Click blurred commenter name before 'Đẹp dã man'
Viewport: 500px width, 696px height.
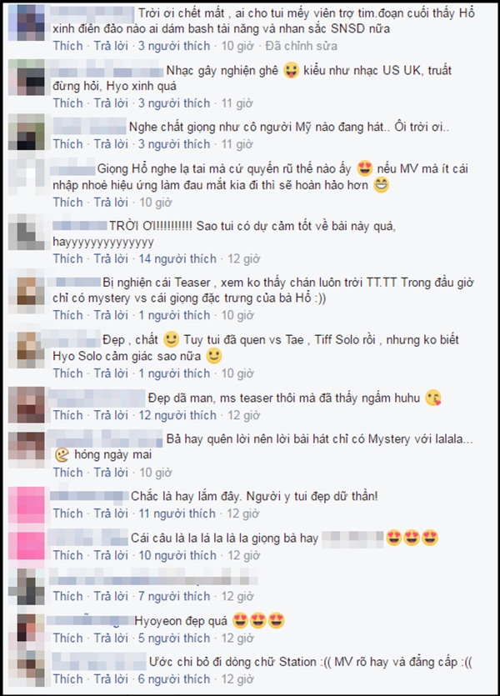pos(97,398)
